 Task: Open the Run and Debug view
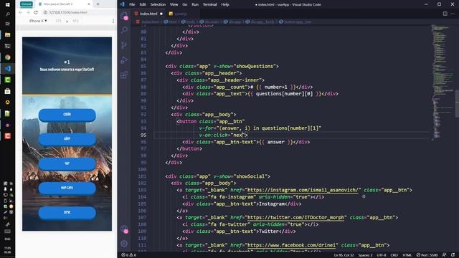coord(124,60)
